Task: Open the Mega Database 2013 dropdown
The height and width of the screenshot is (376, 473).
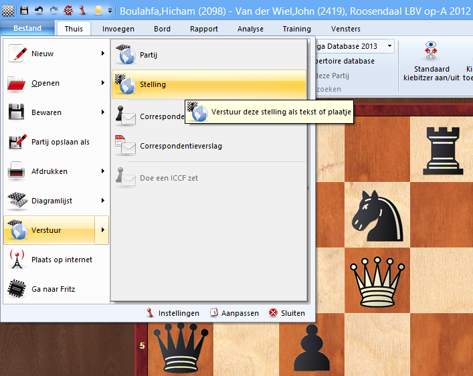Action: click(389, 46)
